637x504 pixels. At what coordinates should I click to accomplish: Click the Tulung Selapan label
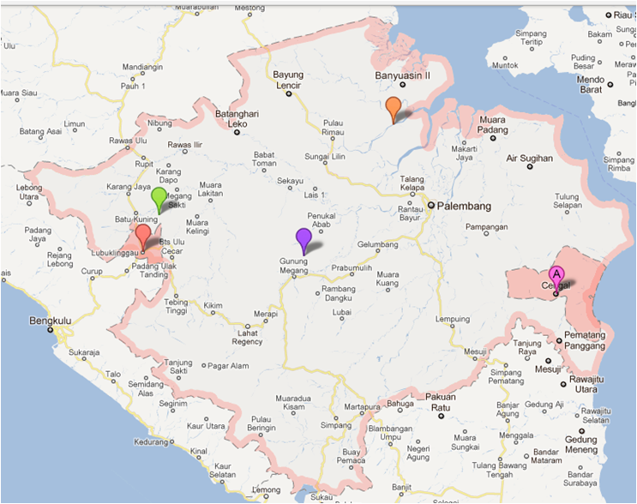[x=567, y=201]
